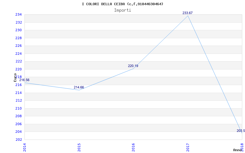Click the 2016 data point on the line
This screenshot has width=245, height=153.
[x=133, y=69]
